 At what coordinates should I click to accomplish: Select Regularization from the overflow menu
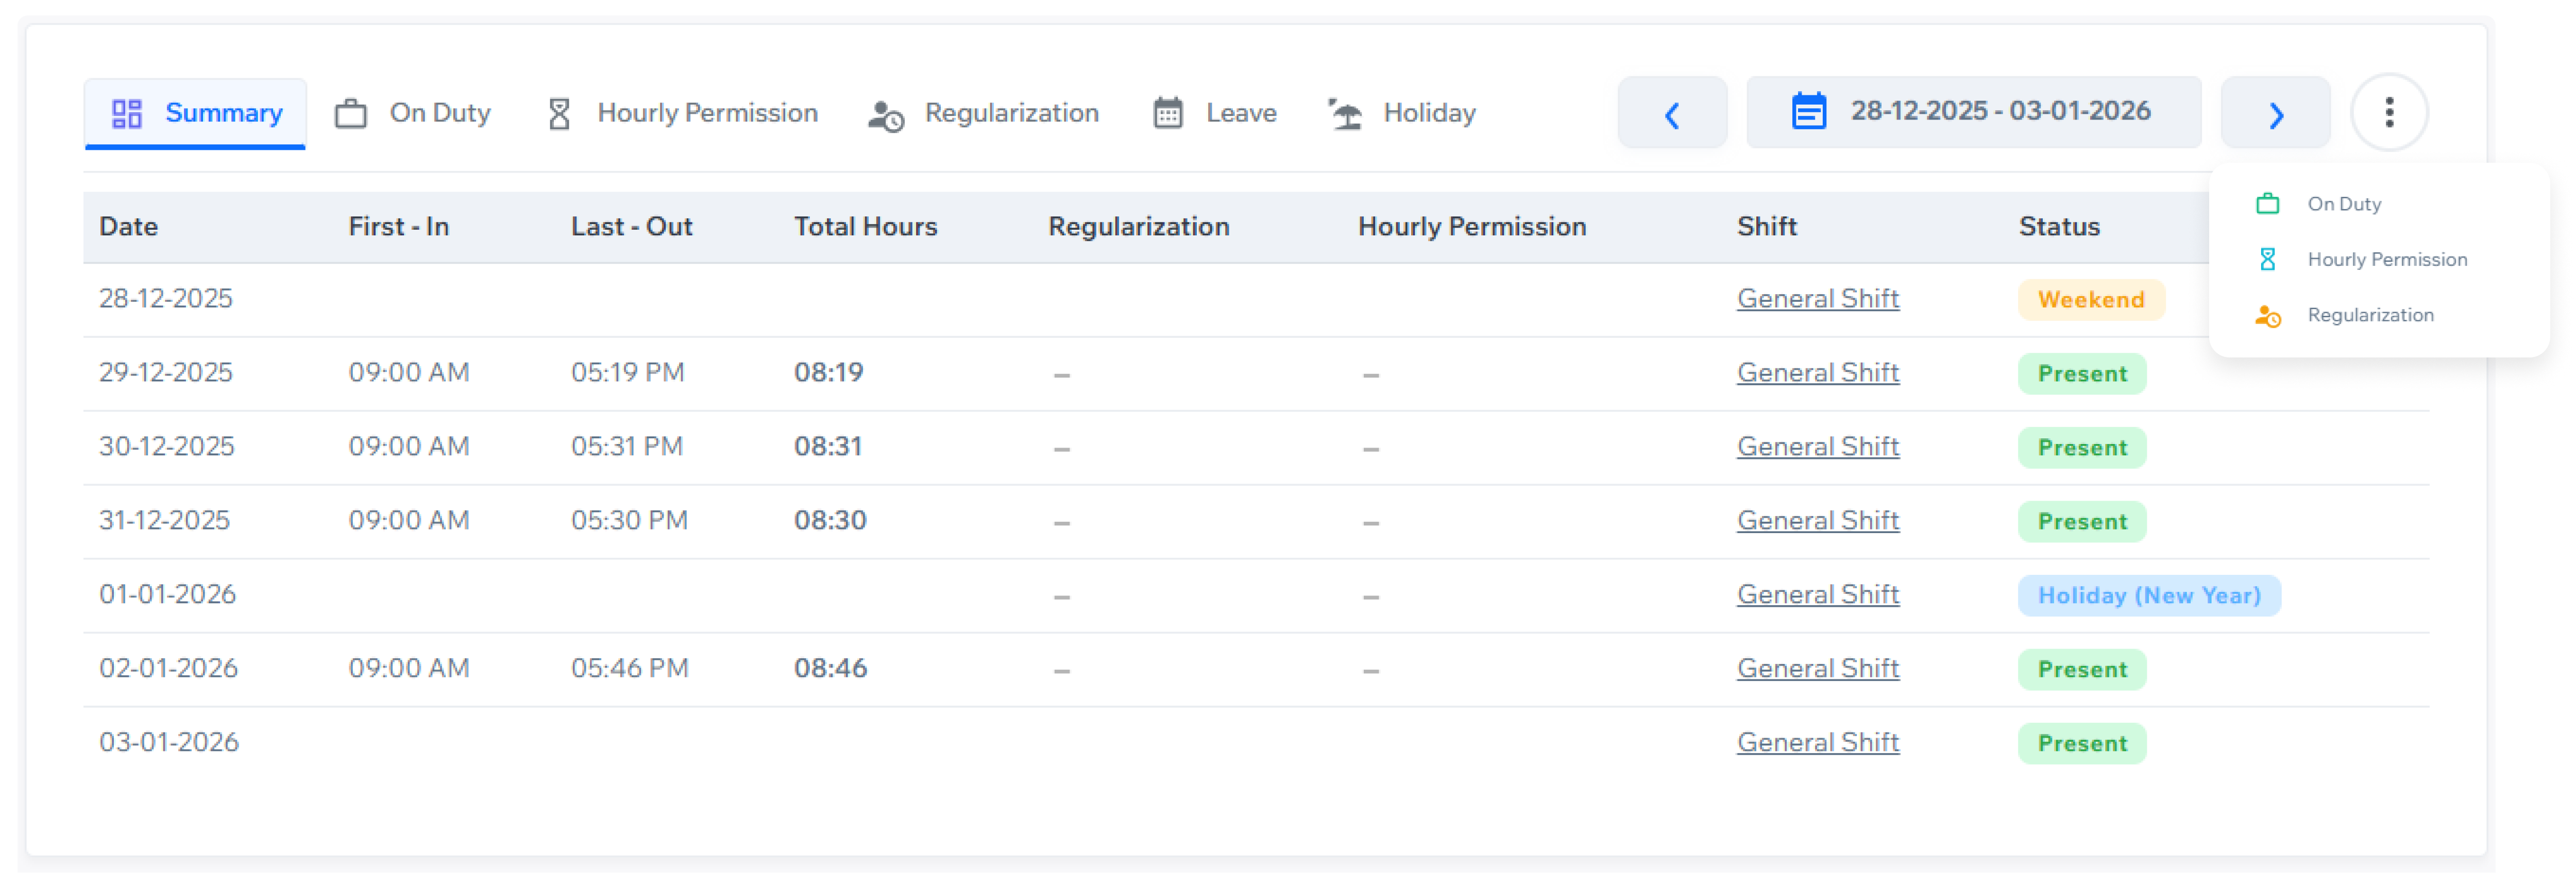coord(2370,315)
